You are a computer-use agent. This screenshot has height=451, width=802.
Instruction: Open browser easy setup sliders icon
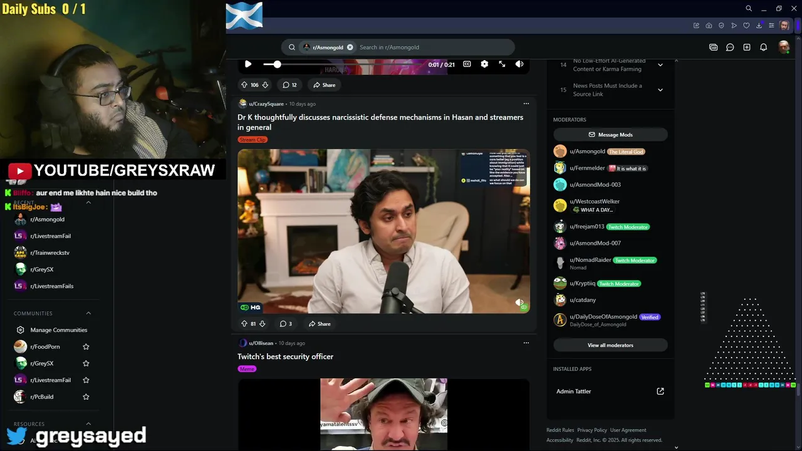pos(771,26)
